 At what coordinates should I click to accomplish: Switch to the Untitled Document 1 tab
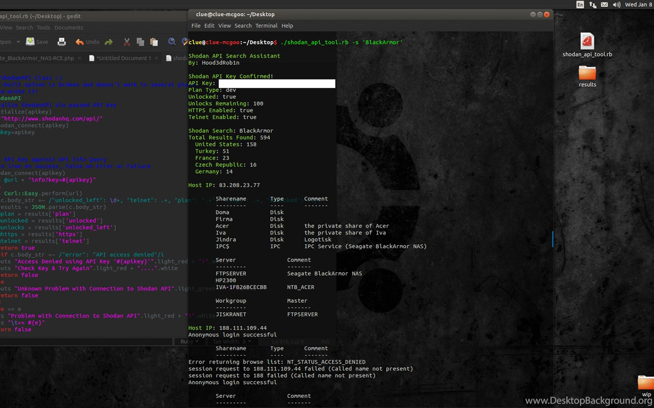[x=124, y=58]
